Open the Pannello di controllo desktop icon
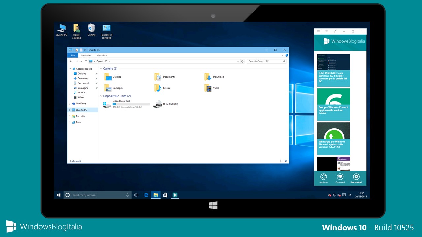This screenshot has height=237, width=422. click(106, 31)
